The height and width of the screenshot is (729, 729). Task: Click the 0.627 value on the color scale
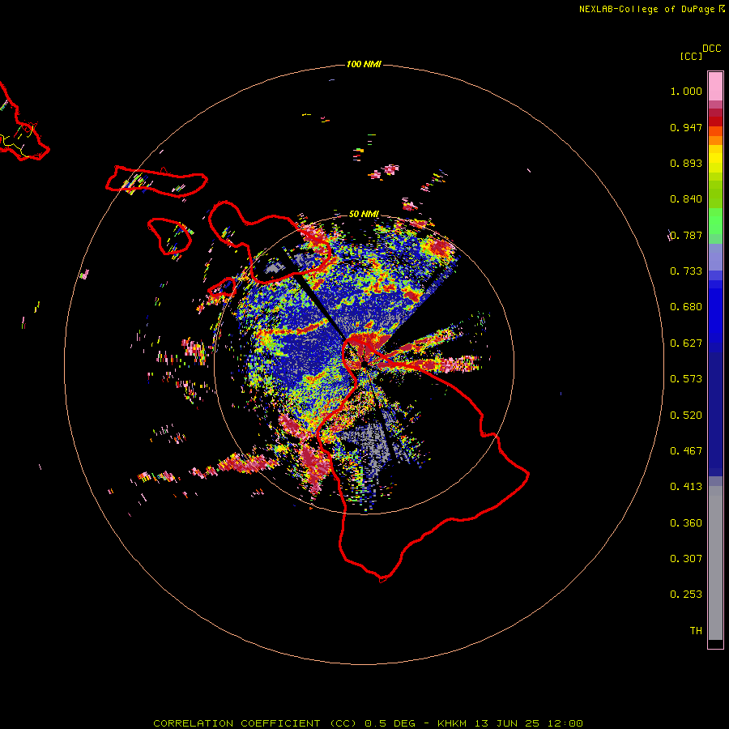point(686,343)
